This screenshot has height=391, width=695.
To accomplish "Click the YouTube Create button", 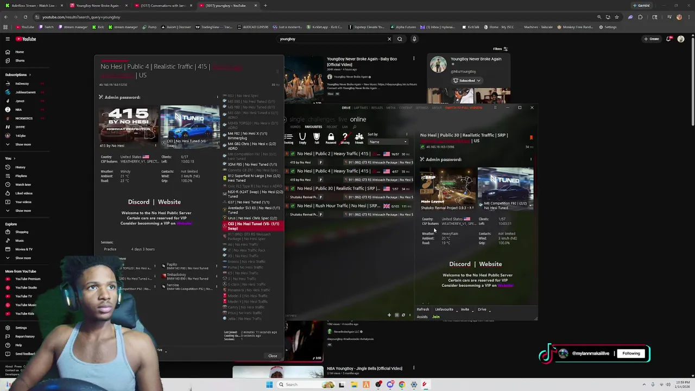I will (x=651, y=39).
